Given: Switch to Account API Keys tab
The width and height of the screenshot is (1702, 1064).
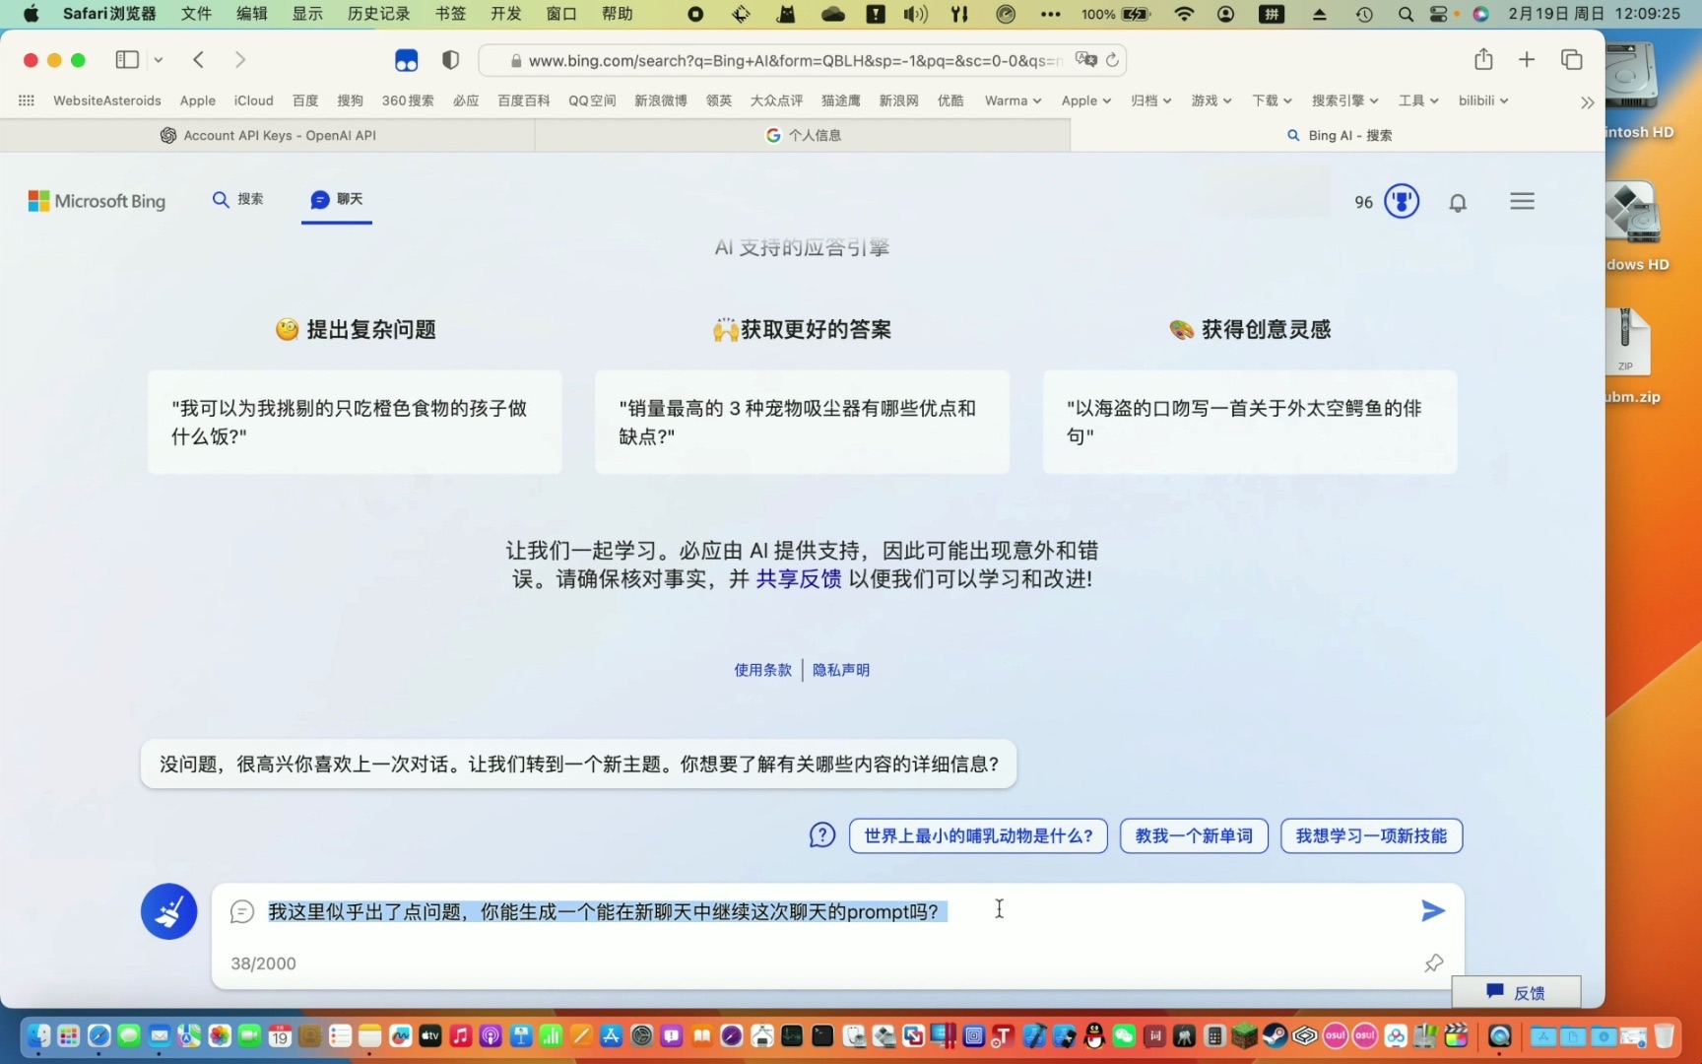Looking at the screenshot, I should (268, 135).
